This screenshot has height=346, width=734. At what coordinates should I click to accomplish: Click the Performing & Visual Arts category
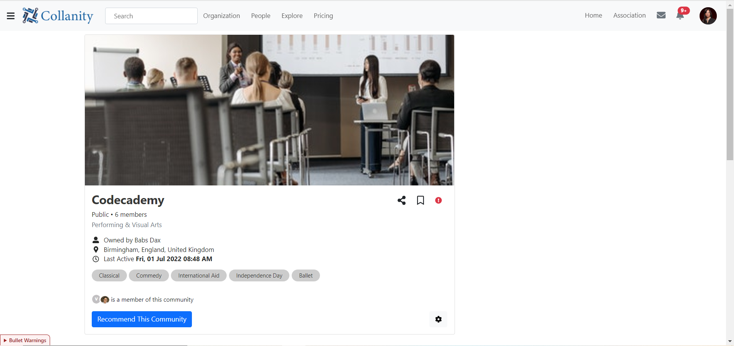point(127,225)
